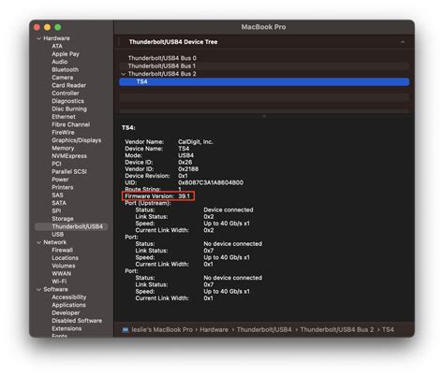The width and height of the screenshot is (444, 376).
Task: Open Accessibility under Software
Action: point(69,297)
